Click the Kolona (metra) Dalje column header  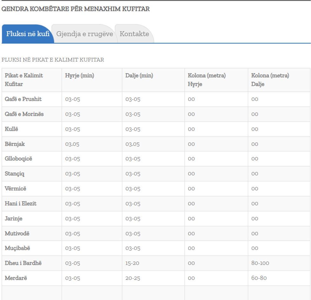(x=270, y=80)
